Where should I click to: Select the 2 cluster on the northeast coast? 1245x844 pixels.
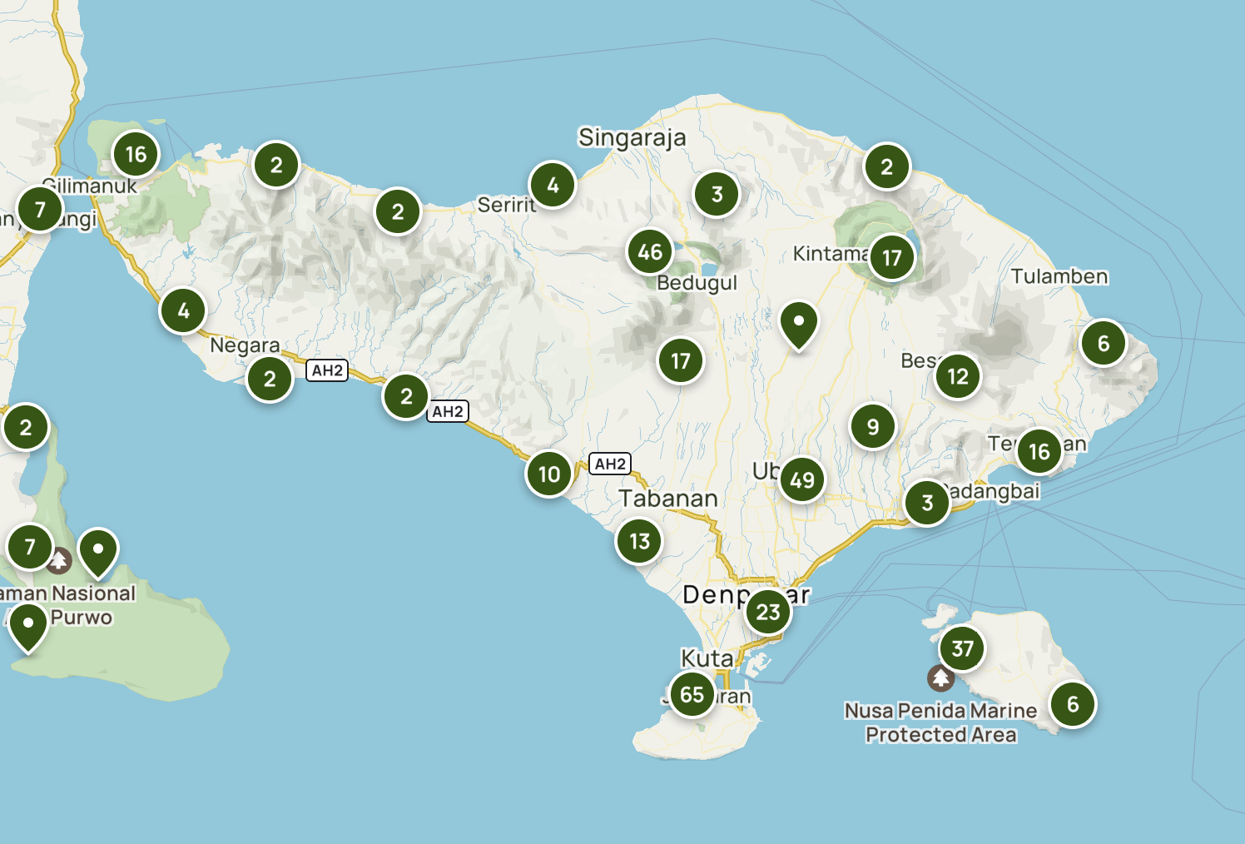[x=886, y=166]
